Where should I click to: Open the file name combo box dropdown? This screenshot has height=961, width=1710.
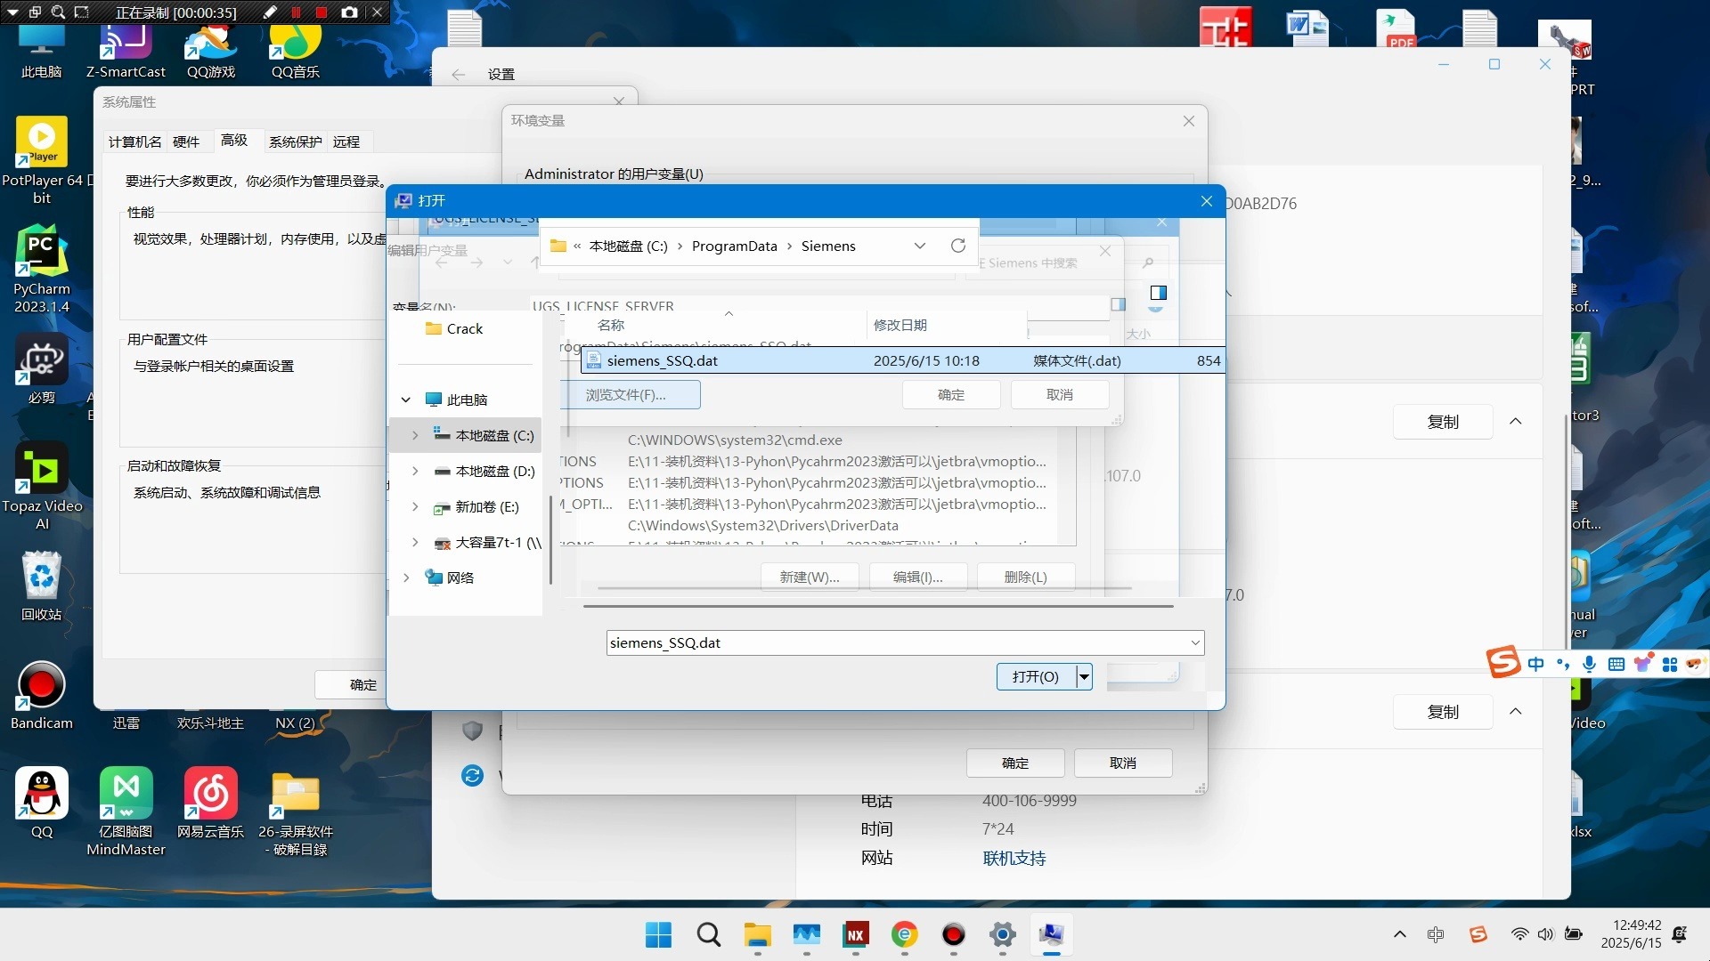[1195, 642]
